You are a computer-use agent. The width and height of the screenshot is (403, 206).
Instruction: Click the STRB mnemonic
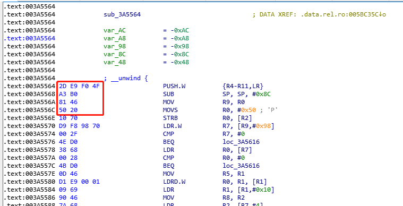tap(170, 118)
